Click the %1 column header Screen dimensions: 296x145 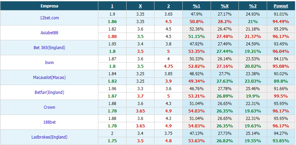[197, 6]
